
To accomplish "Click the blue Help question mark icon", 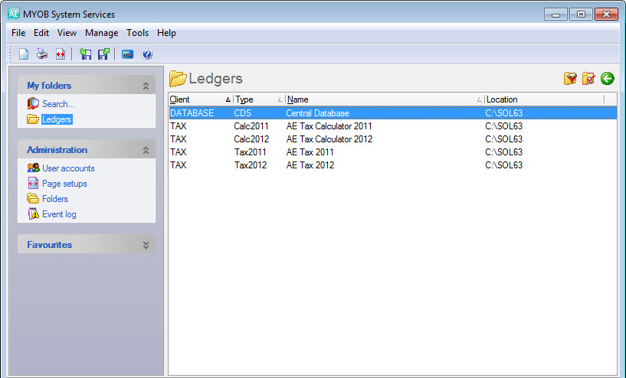I will [x=147, y=54].
